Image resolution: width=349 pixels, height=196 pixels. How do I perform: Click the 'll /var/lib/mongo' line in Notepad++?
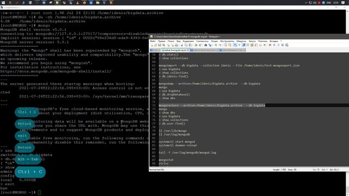point(173,131)
